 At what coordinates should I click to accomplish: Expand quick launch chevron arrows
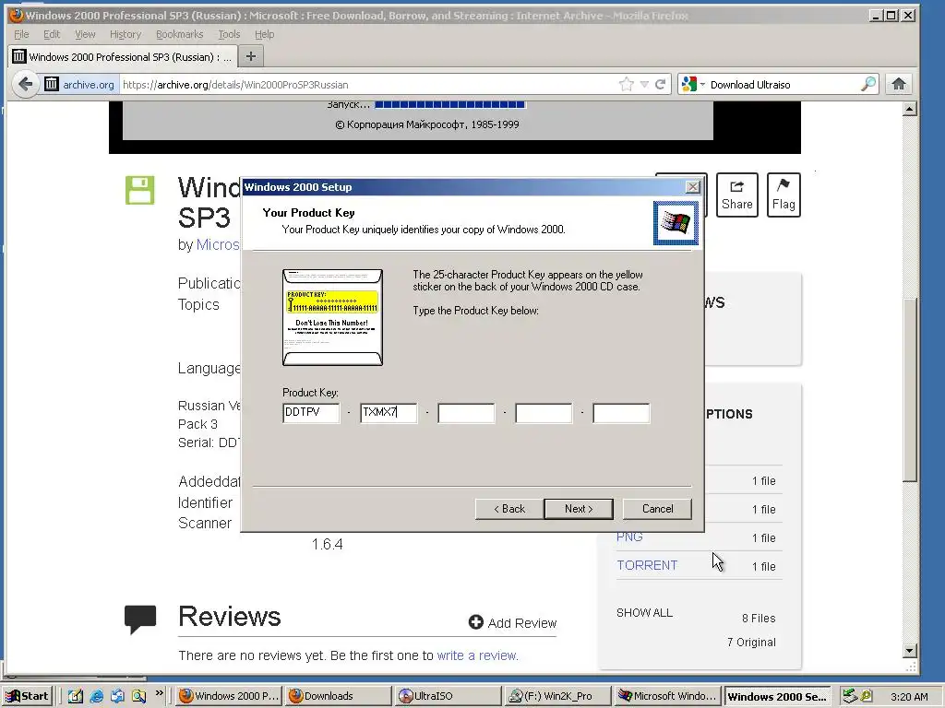point(159,693)
